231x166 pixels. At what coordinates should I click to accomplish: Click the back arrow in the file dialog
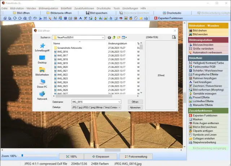point(109,37)
